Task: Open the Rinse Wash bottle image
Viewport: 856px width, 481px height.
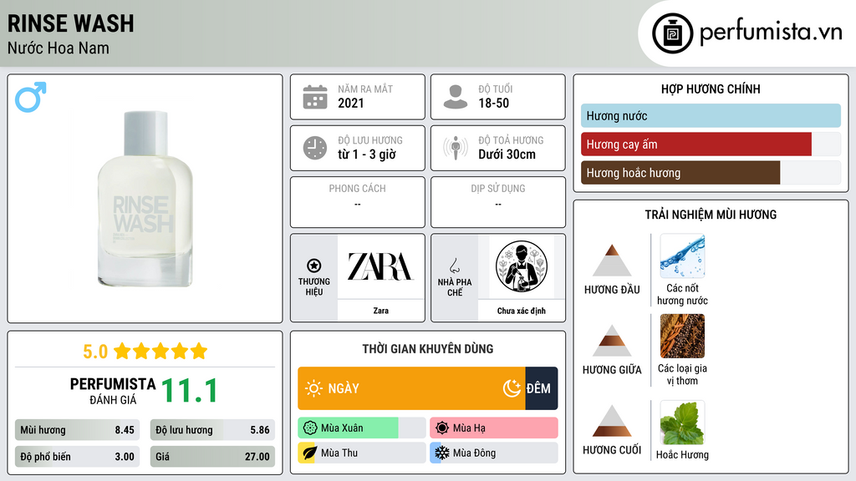Action: 145,199
